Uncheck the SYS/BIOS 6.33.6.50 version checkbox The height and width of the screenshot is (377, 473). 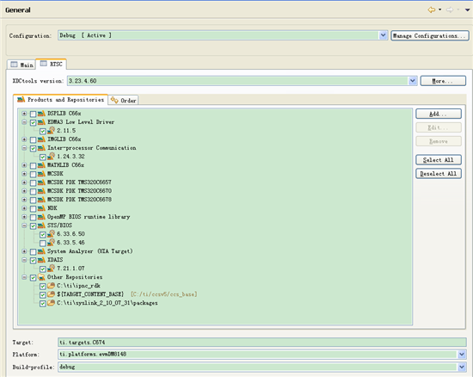(x=43, y=234)
